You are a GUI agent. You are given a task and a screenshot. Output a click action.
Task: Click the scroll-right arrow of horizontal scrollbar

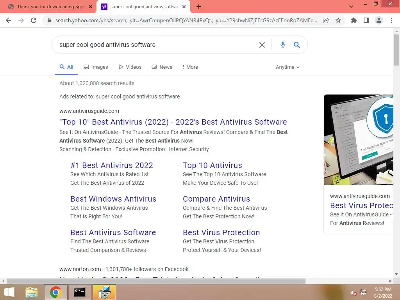[390, 281]
